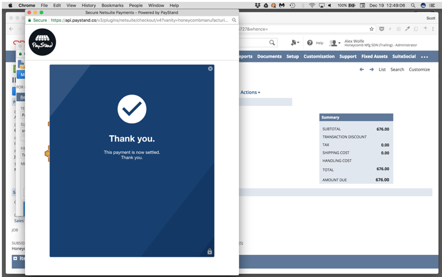Screen dimensions: 442x277
Task: Click the Wi-Fi icon in menu bar
Action: 312,5
